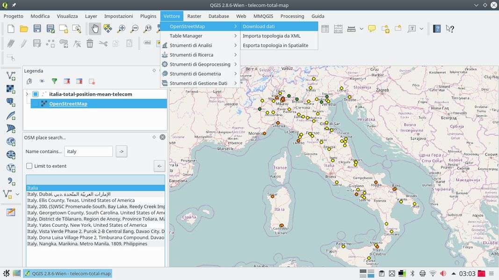Image resolution: width=499 pixels, height=280 pixels.
Task: Choose Download dati from OpenStreetMap submenu
Action: pyautogui.click(x=259, y=27)
